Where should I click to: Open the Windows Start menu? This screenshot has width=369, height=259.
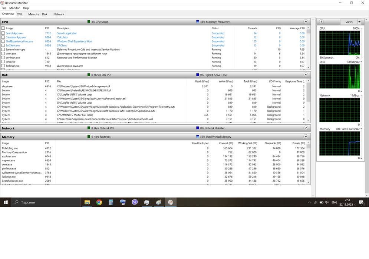pyautogui.click(x=6, y=202)
